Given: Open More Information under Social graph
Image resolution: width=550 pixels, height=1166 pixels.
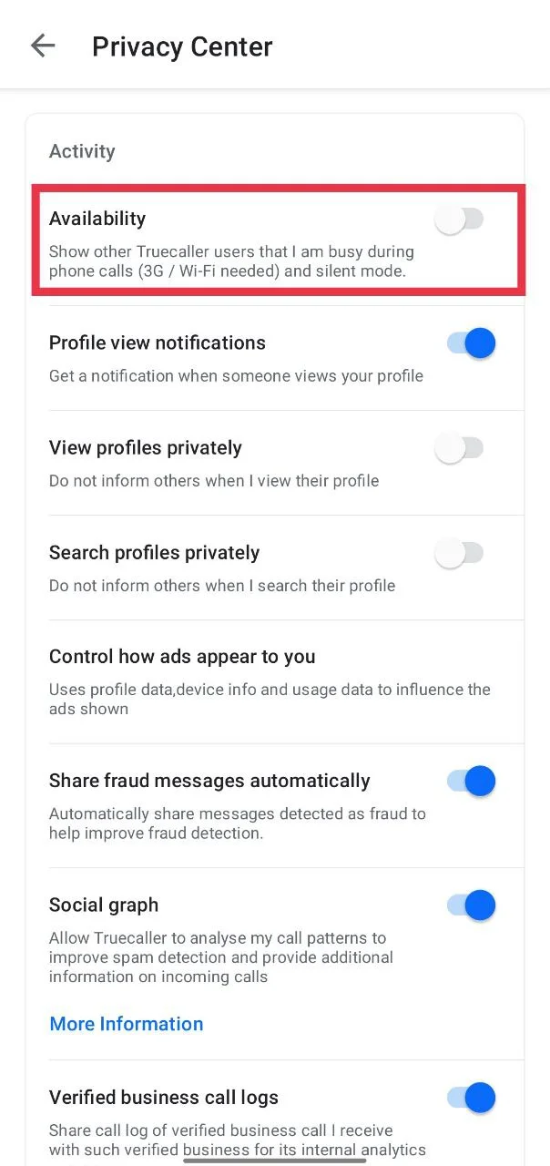Looking at the screenshot, I should [126, 1023].
